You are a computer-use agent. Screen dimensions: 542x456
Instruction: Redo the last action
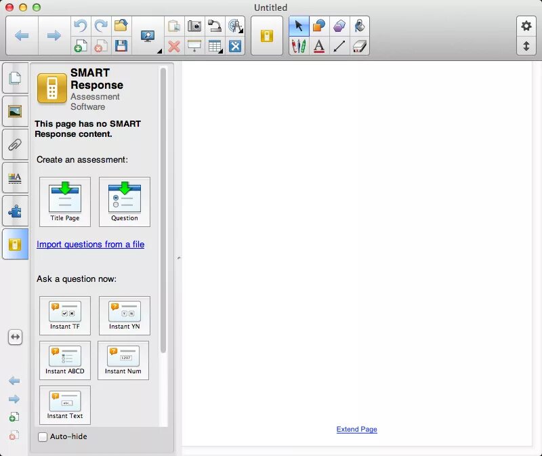[x=101, y=26]
